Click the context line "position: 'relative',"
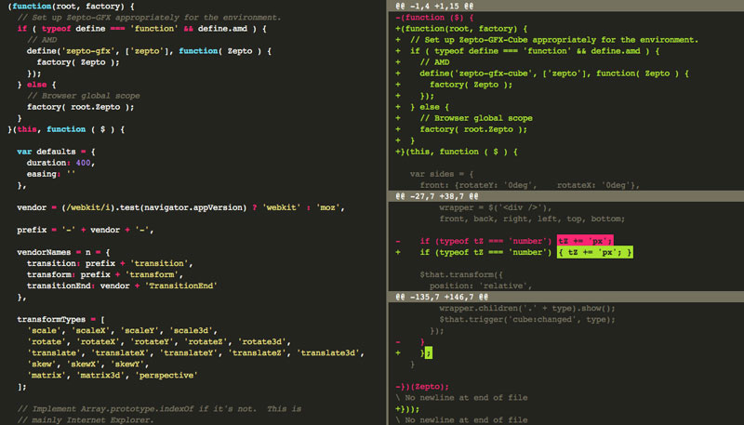 pos(481,286)
